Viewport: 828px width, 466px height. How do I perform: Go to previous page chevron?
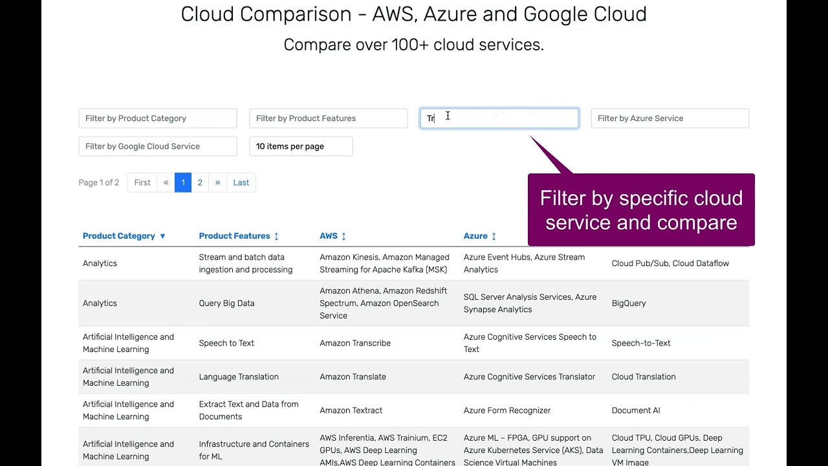point(166,183)
